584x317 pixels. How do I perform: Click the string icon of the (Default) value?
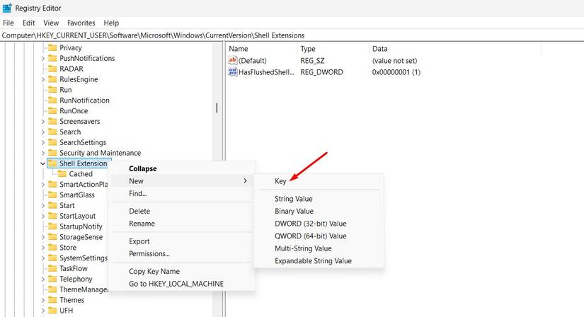tap(233, 60)
